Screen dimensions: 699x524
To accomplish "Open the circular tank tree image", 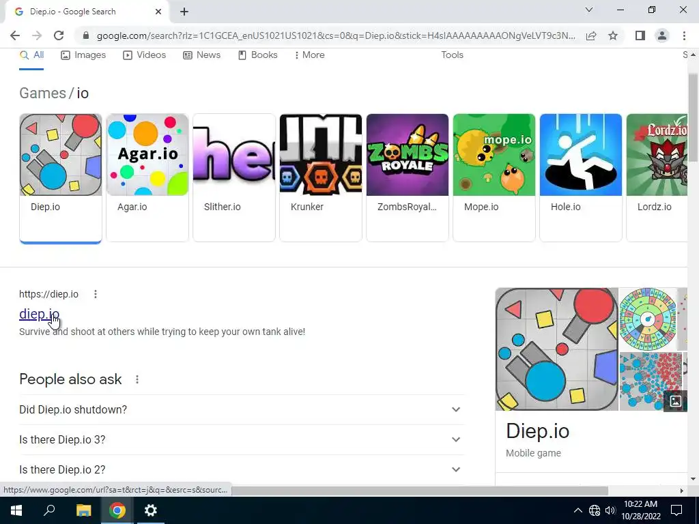I will coord(648,319).
